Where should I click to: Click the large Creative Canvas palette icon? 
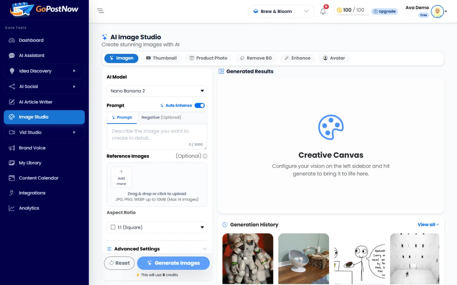[x=331, y=127]
